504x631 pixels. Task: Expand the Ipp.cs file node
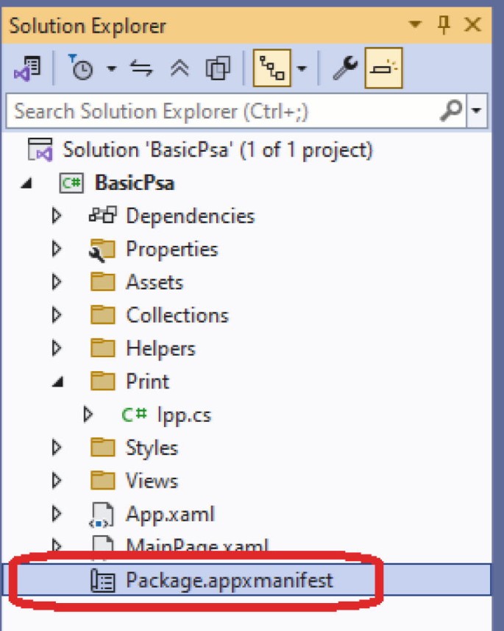tap(89, 415)
